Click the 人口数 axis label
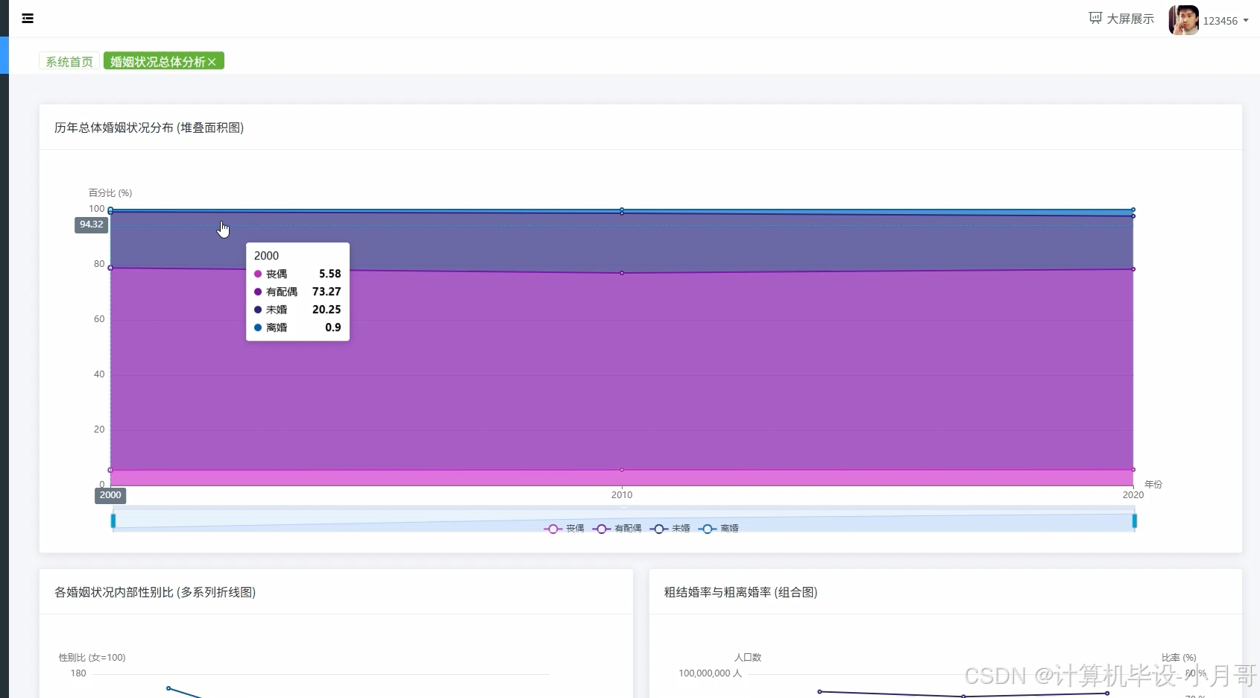The image size is (1260, 698). (748, 657)
